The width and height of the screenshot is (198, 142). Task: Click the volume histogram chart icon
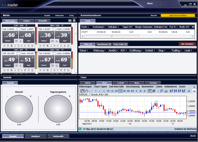(166, 91)
